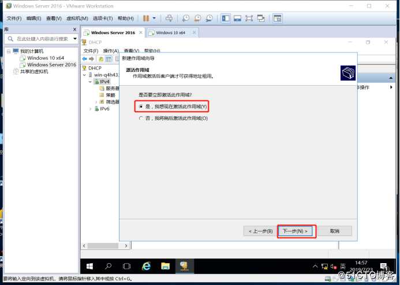Open the notification center icon
Image resolution: width=400 pixels, height=285 pixels.
(x=384, y=267)
